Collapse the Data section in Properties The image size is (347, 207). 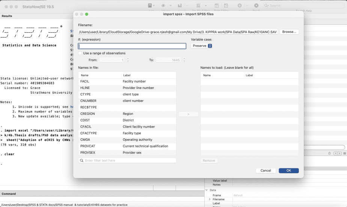206,190
